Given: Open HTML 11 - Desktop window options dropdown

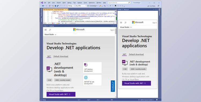Looking at the screenshot, I should (x=112, y=26).
